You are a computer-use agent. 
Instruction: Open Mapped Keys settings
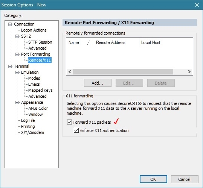click(x=40, y=90)
